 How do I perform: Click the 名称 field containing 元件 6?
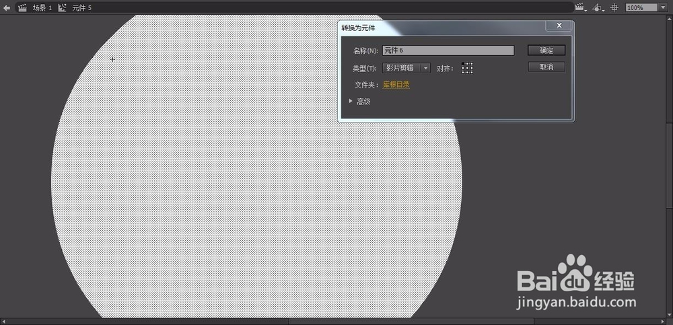pos(448,50)
